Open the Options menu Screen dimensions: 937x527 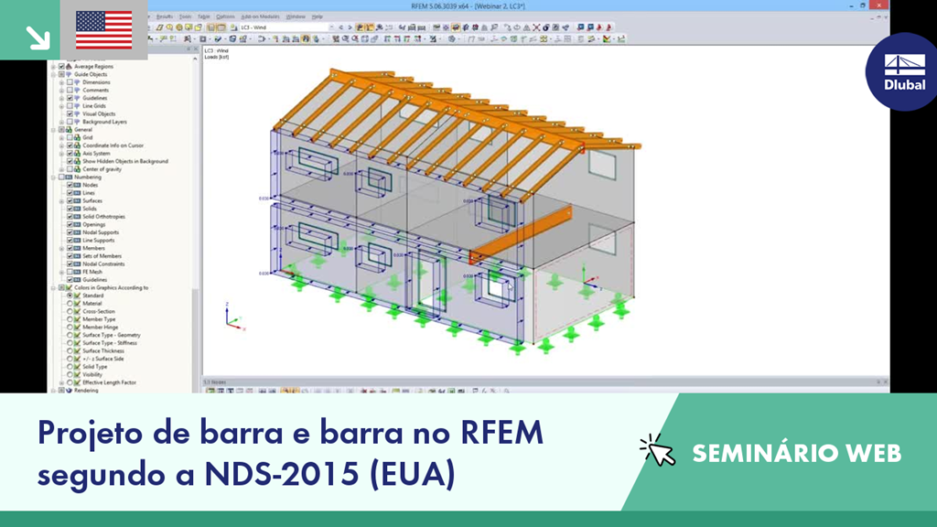(225, 16)
